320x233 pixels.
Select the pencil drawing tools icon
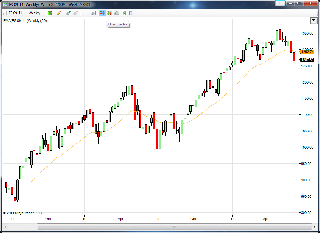[x=59, y=13]
